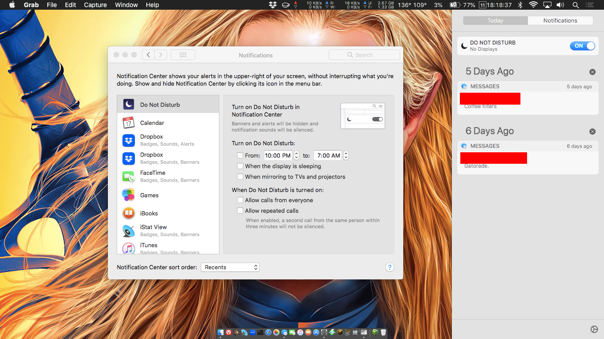The width and height of the screenshot is (604, 339).
Task: Check When mirroring to TVs and projectors
Action: 240,177
